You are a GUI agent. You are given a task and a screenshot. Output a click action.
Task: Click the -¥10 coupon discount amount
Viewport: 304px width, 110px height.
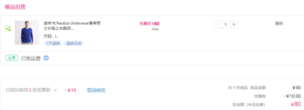(71, 90)
